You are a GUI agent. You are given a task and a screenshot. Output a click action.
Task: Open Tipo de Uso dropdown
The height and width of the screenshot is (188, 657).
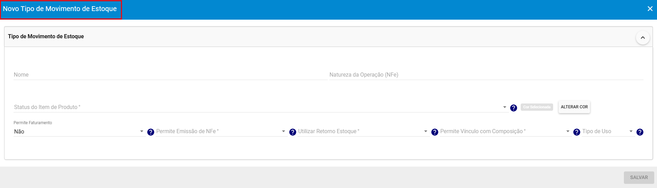click(608, 131)
